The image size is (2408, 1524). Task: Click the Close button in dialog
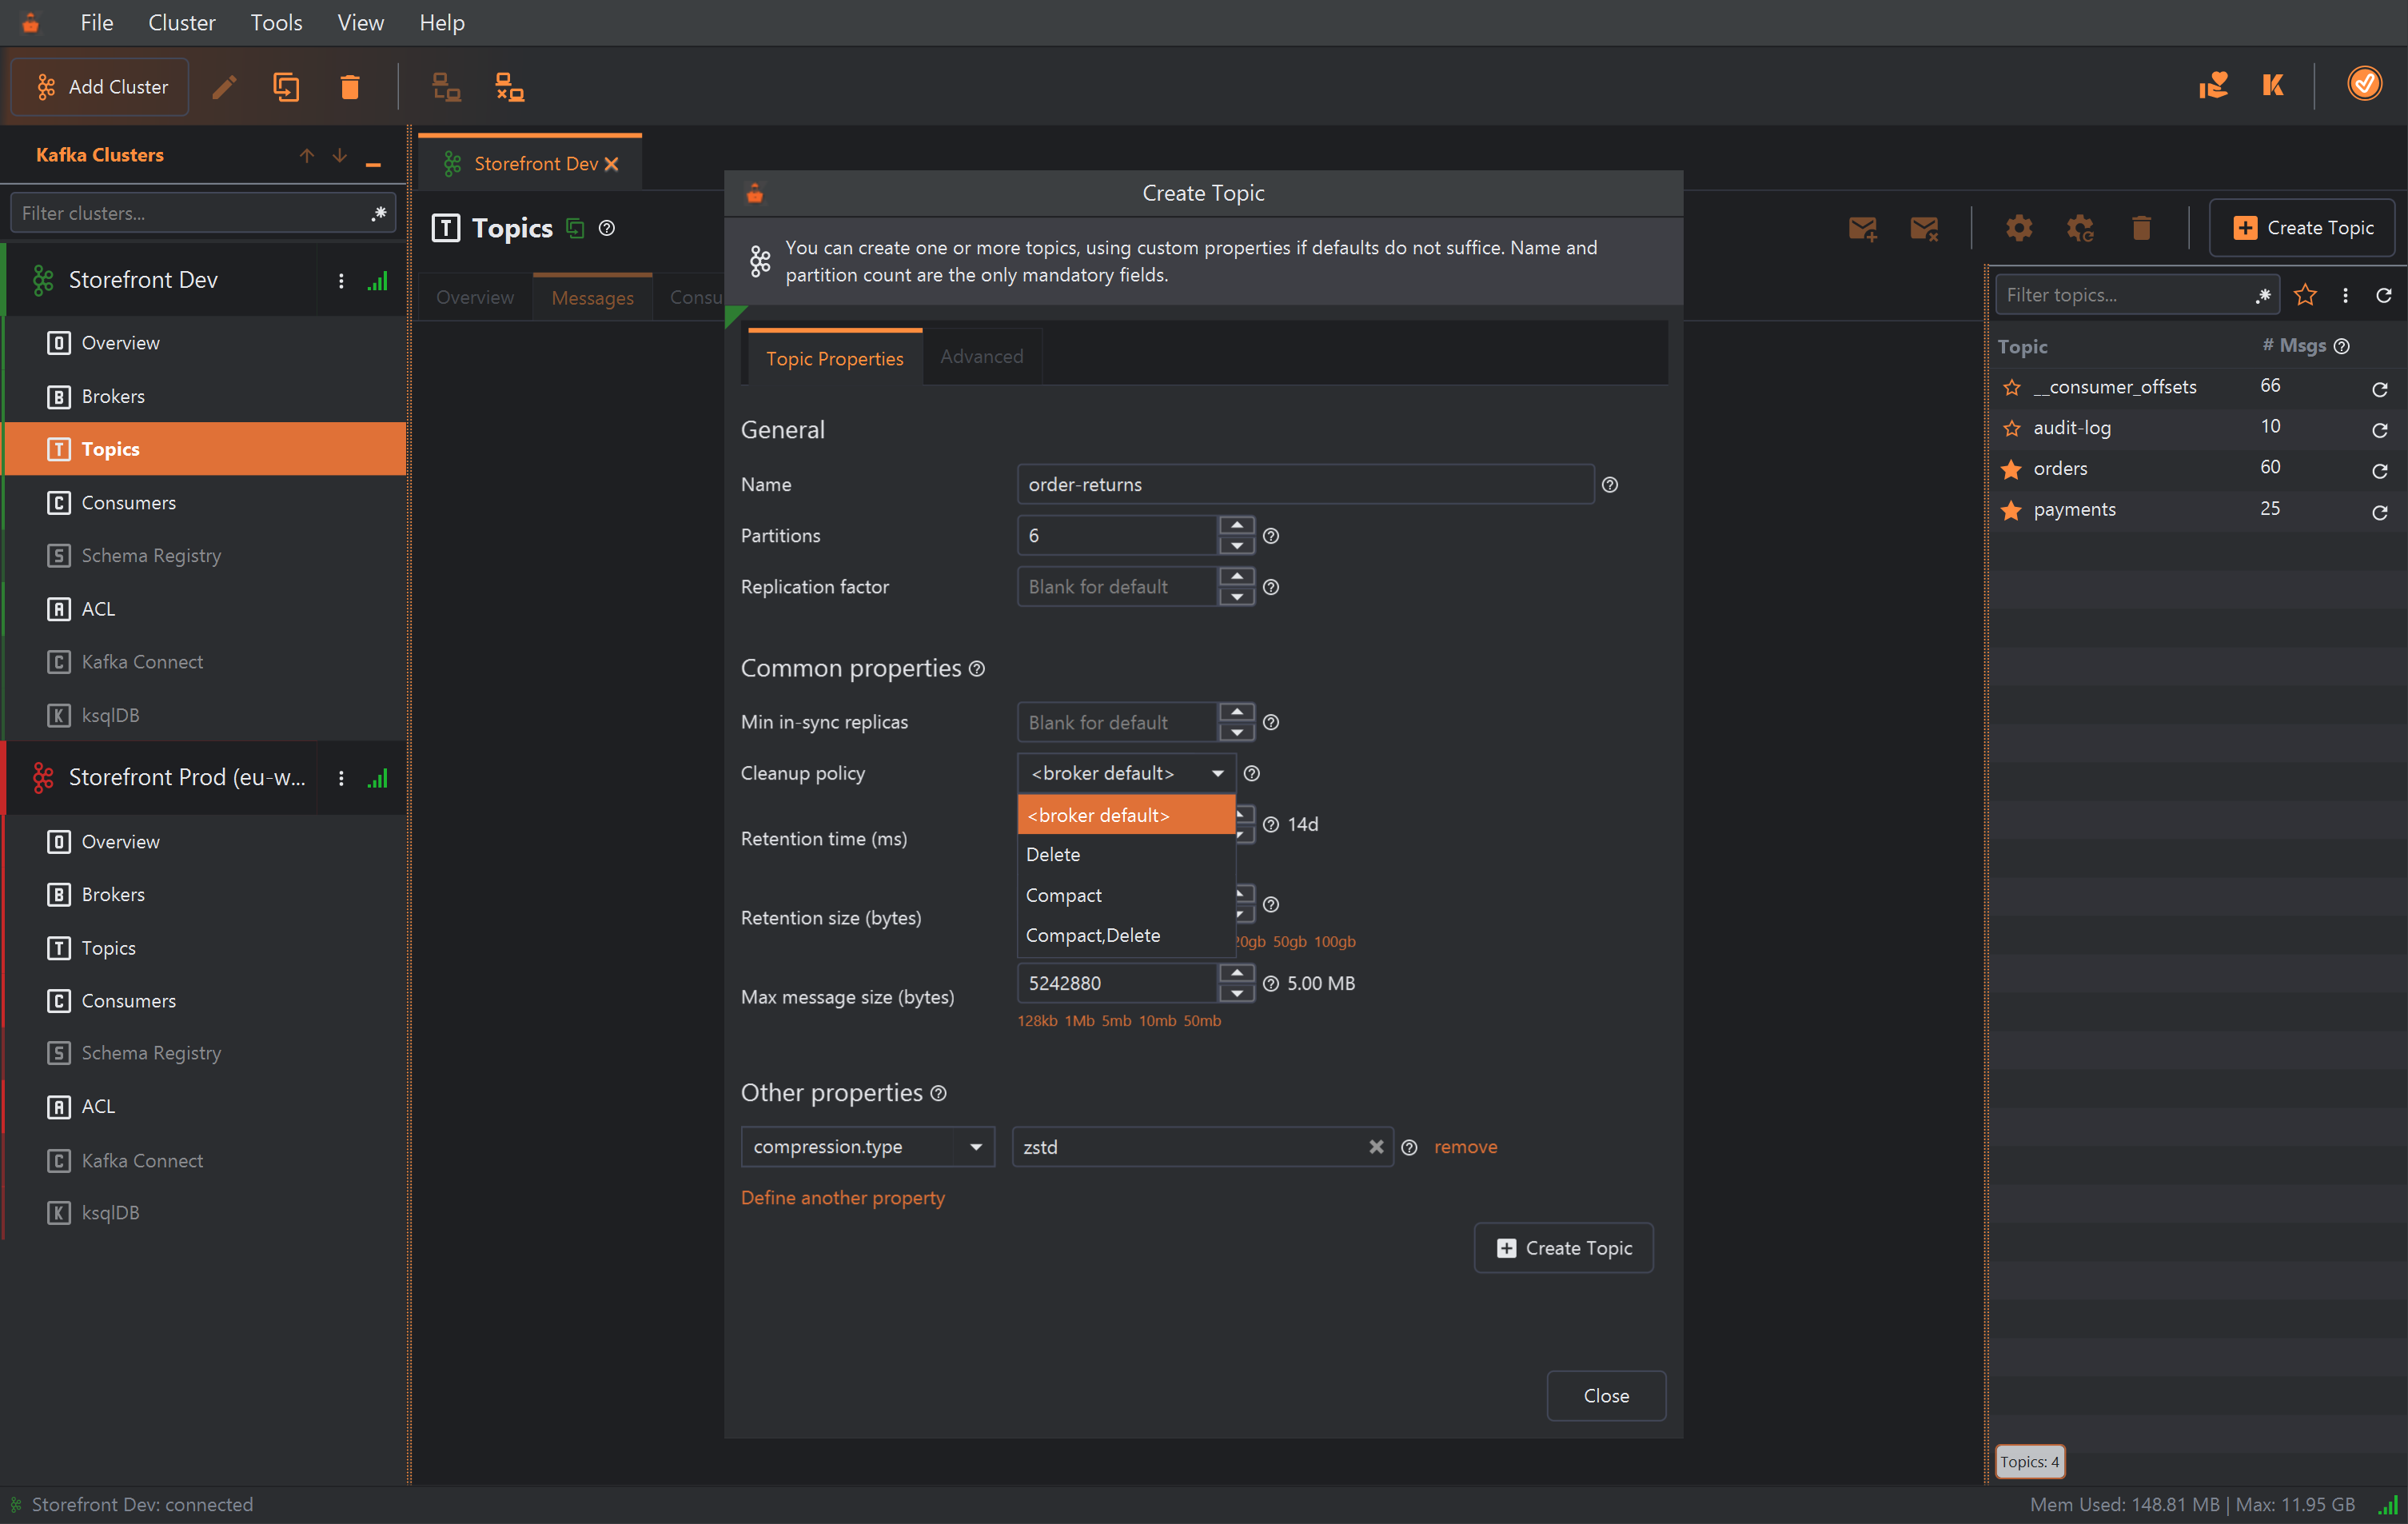click(x=1606, y=1396)
